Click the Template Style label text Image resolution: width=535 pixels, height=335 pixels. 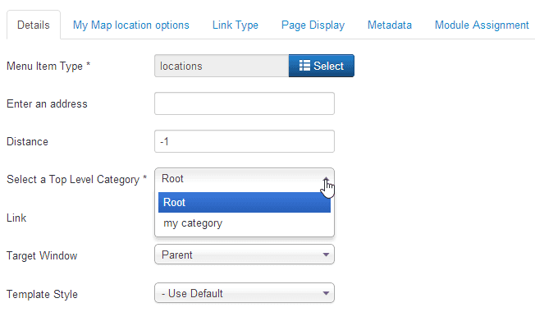(x=42, y=293)
